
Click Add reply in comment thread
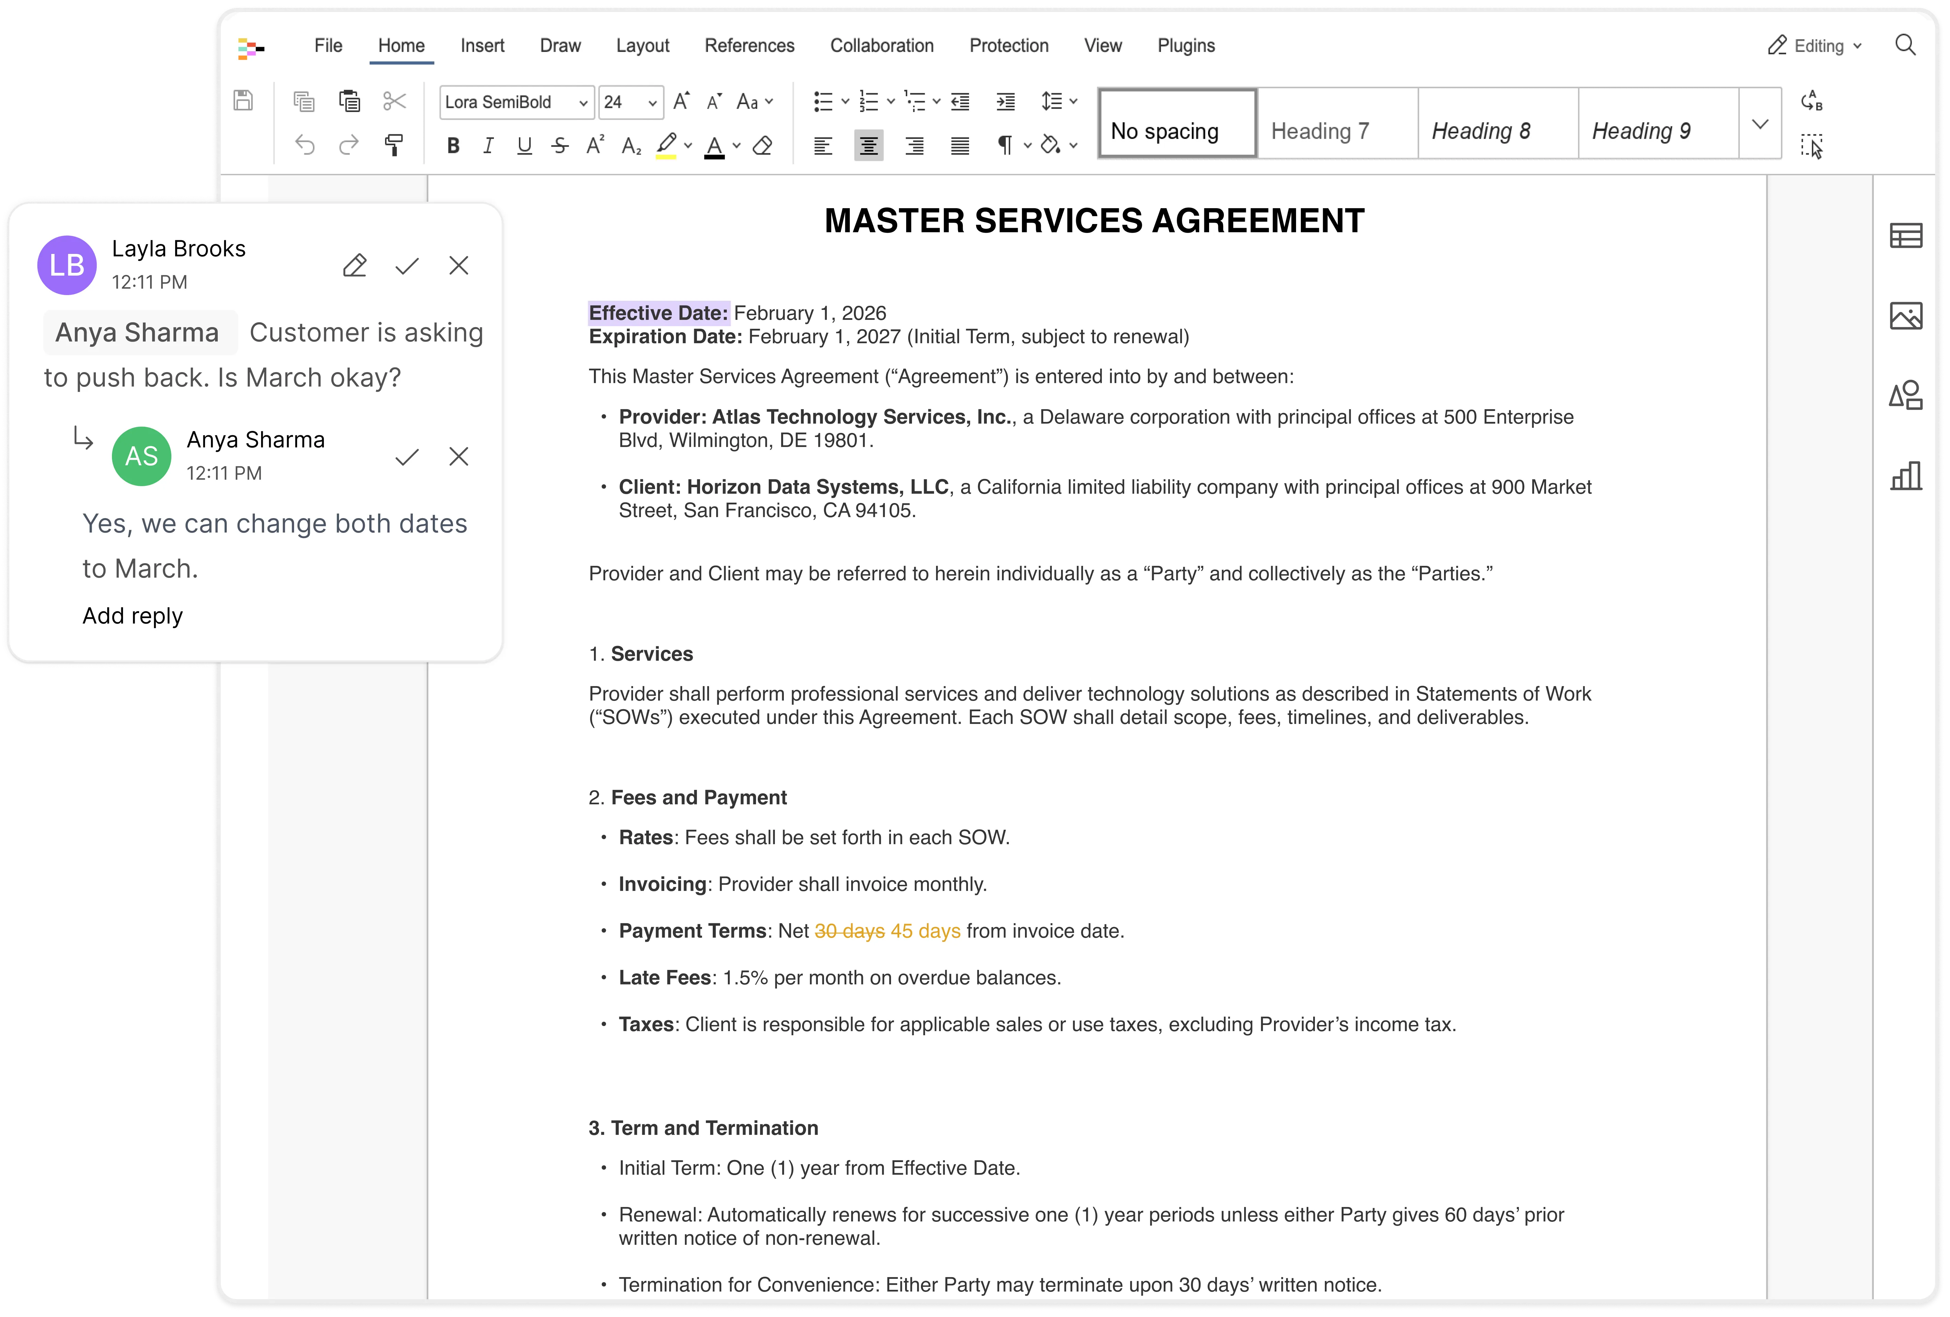[x=133, y=615]
